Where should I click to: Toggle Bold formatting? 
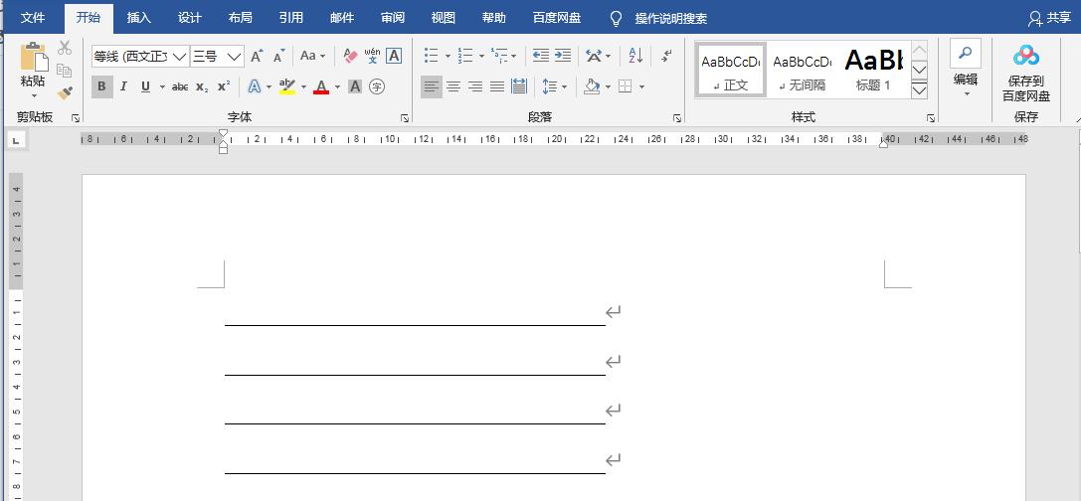(102, 86)
